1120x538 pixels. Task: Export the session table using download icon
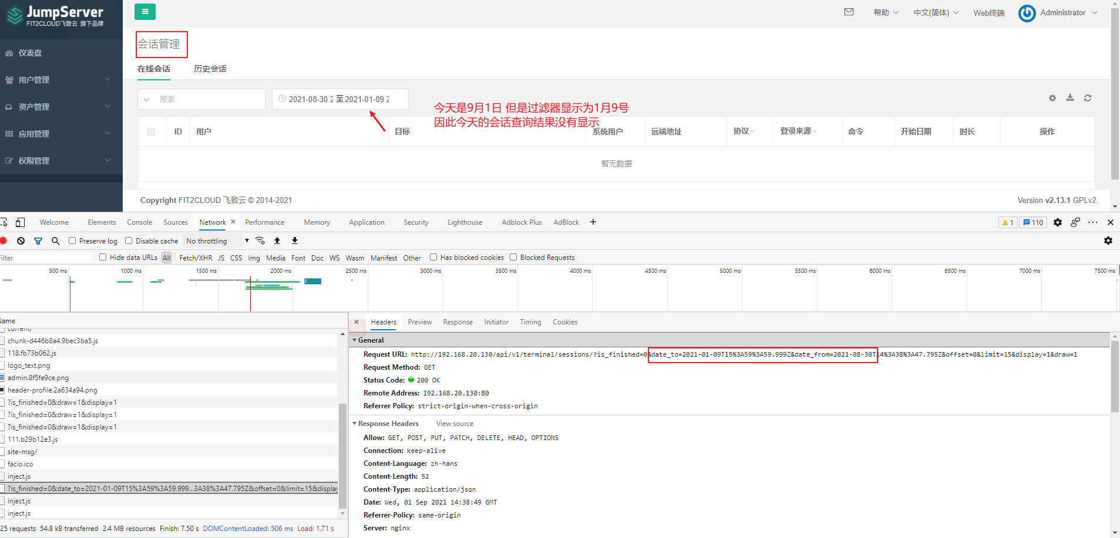(x=1070, y=98)
